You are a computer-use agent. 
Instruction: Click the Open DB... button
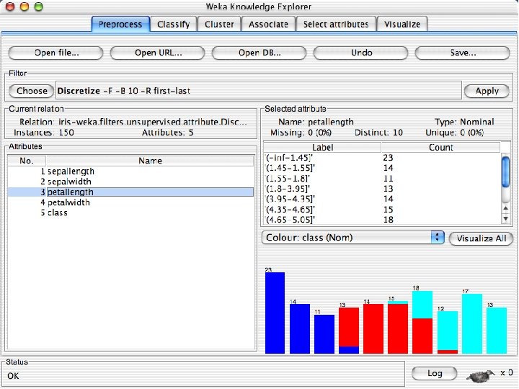(259, 53)
